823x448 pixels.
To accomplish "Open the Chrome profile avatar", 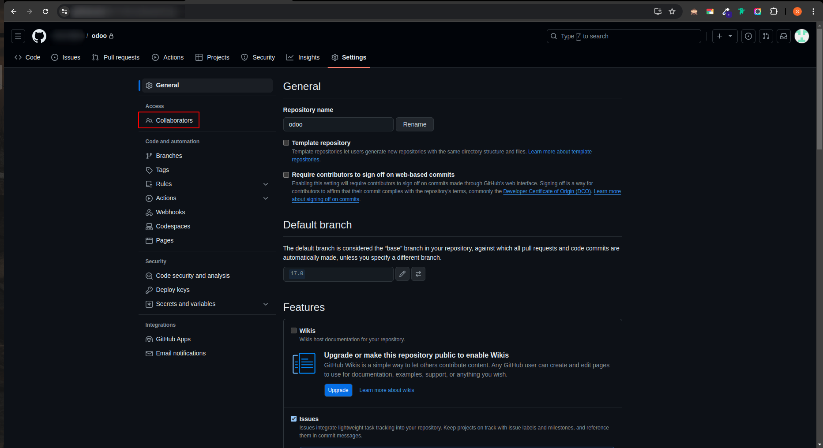I will click(797, 11).
